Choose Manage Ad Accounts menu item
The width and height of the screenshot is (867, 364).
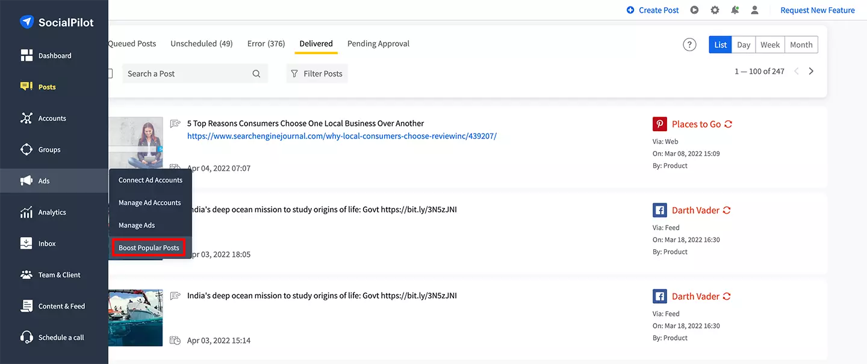pyautogui.click(x=151, y=203)
